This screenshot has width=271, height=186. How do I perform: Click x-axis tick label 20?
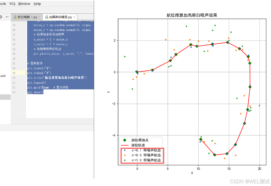(x=259, y=168)
